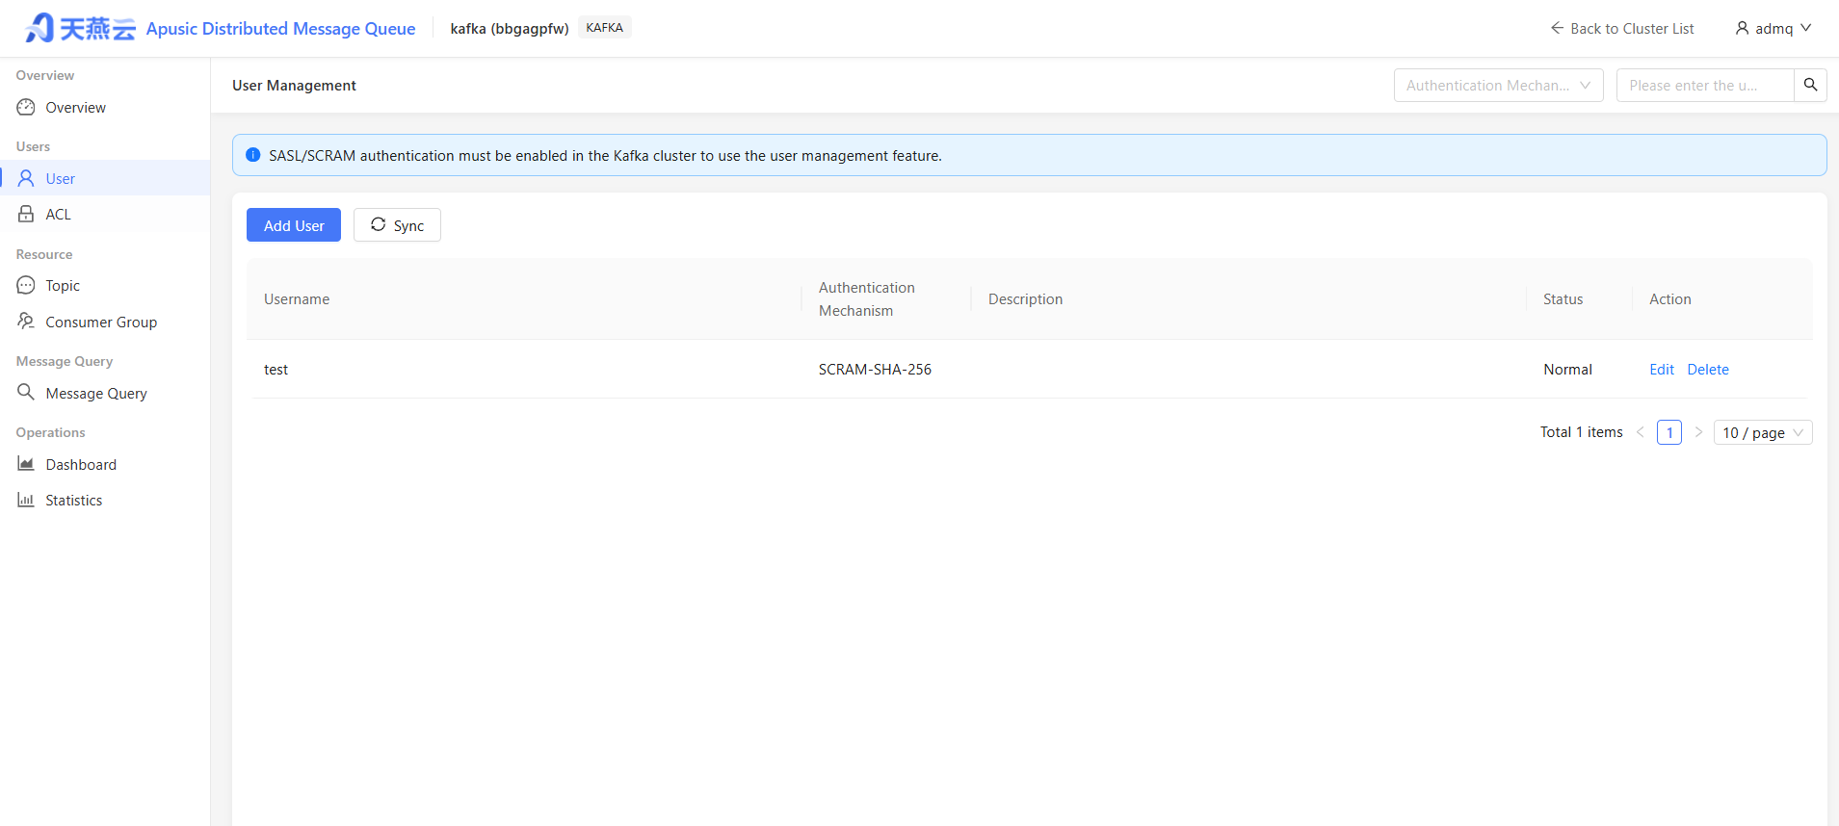
Task: Click the kafka (bbgagpfw) cluster name
Action: coord(510,29)
